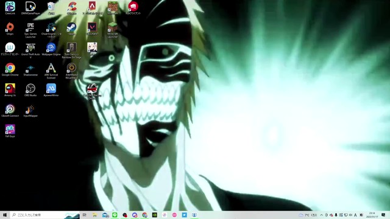Select the AVerMedia RECentral 4 icon
The image size is (390, 219).
click(x=72, y=71)
